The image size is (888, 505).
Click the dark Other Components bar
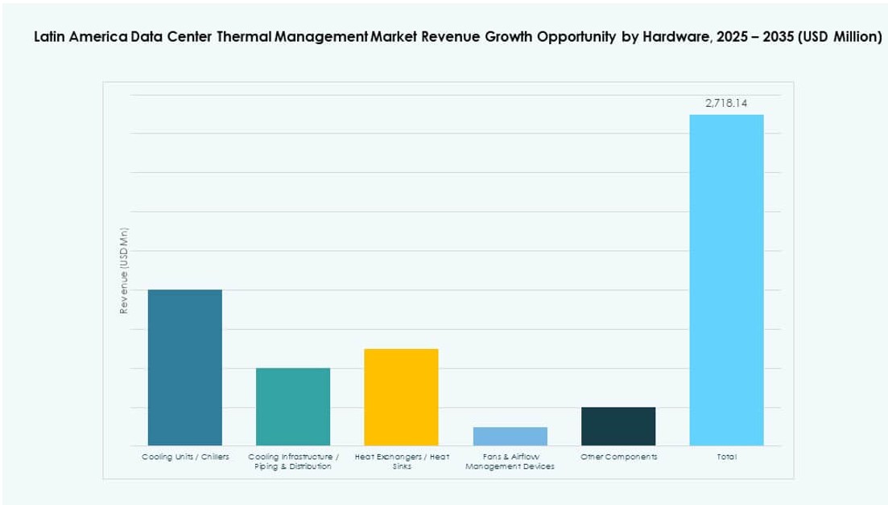(618, 425)
